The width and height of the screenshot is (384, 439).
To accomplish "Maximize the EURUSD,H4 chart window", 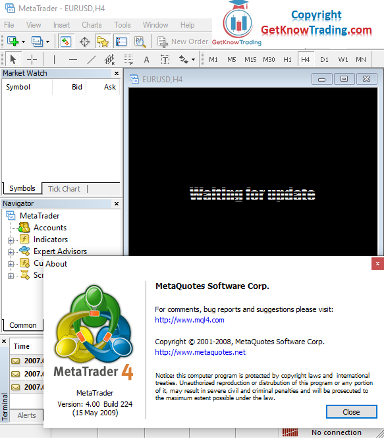I will point(344,79).
